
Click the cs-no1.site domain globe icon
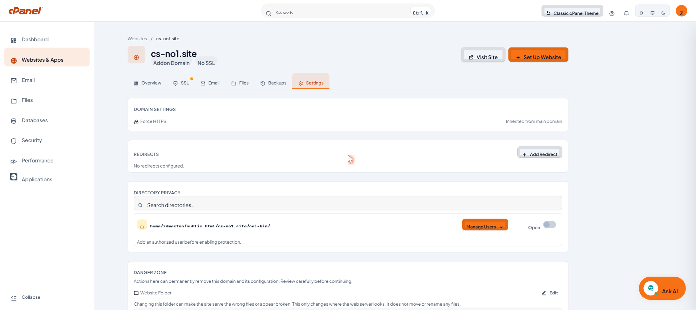tap(136, 55)
